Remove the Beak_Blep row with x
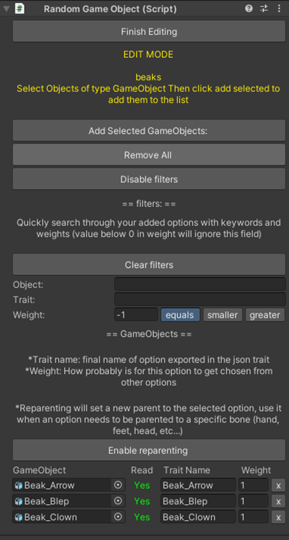This screenshot has width=289, height=540. coord(278,501)
